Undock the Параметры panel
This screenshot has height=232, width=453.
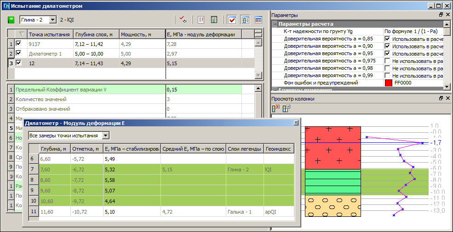tap(441, 15)
